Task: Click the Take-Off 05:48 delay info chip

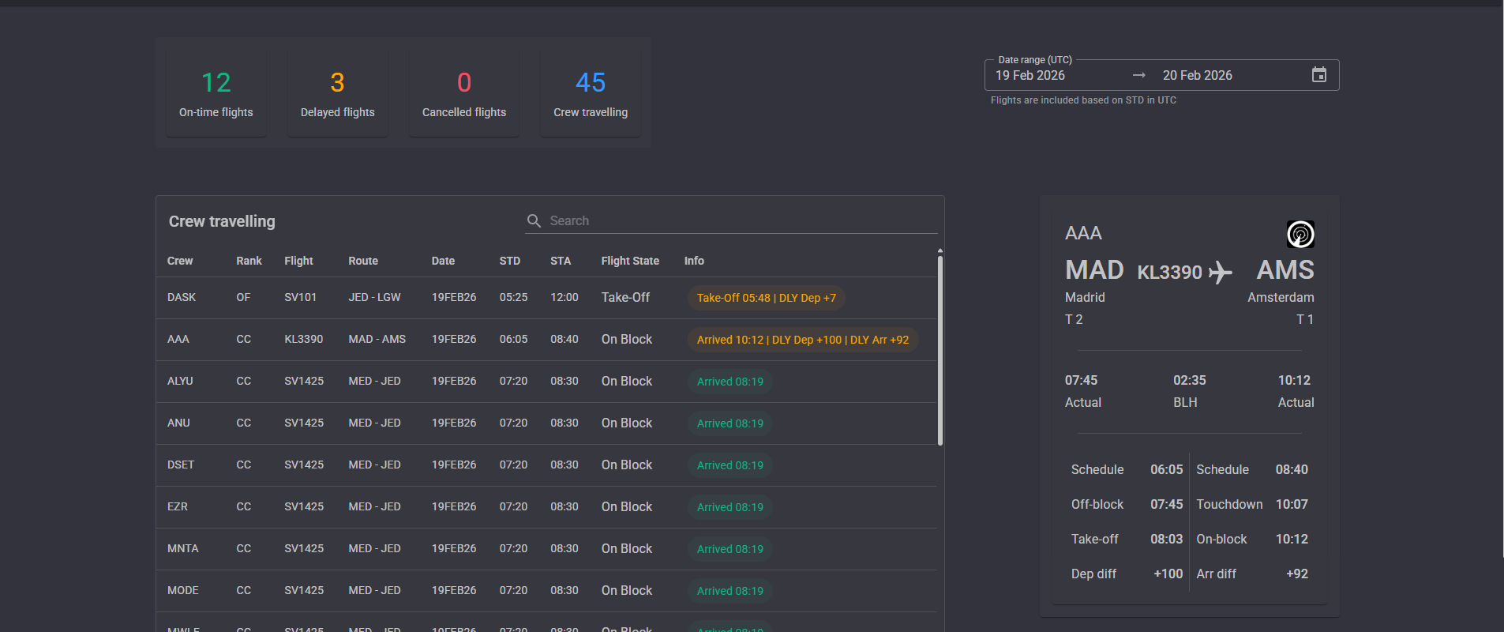Action: point(766,298)
